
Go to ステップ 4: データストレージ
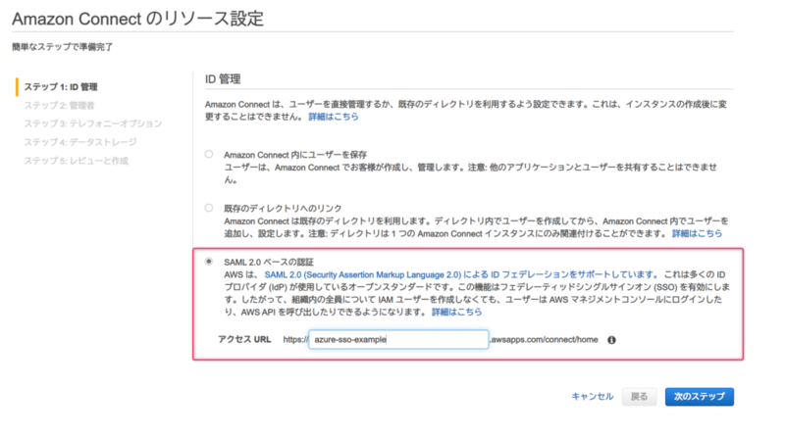80,142
